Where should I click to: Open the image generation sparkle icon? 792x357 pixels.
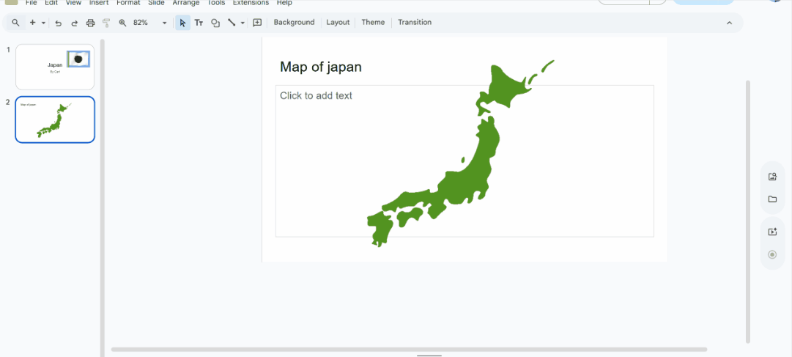point(772,232)
